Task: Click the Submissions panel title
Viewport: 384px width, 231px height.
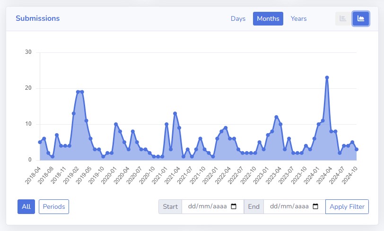Action: click(x=38, y=18)
